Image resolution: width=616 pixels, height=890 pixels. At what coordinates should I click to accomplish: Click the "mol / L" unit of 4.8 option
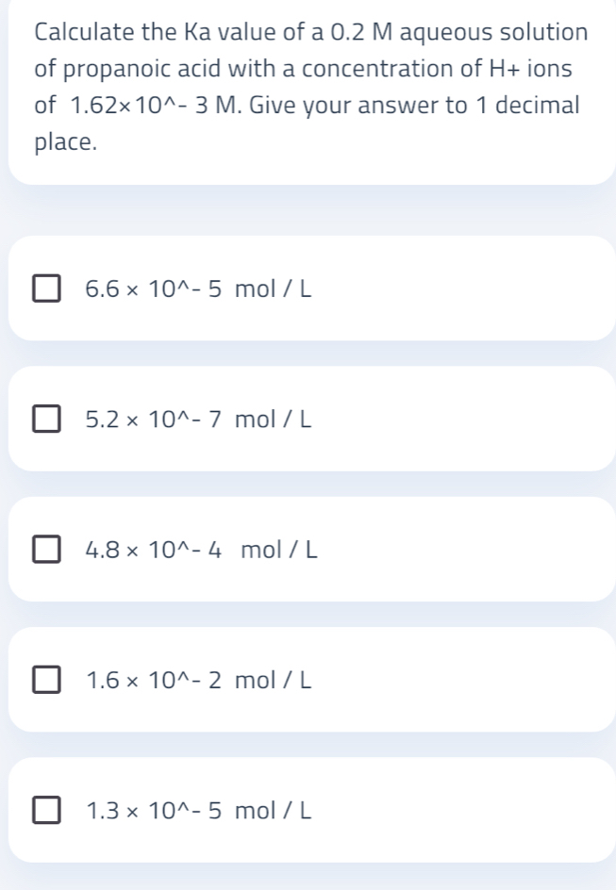(279, 550)
